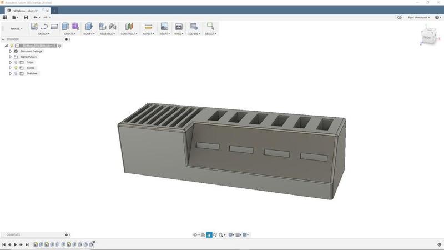
Task: Expand the Bodies folder
Action: [10, 68]
